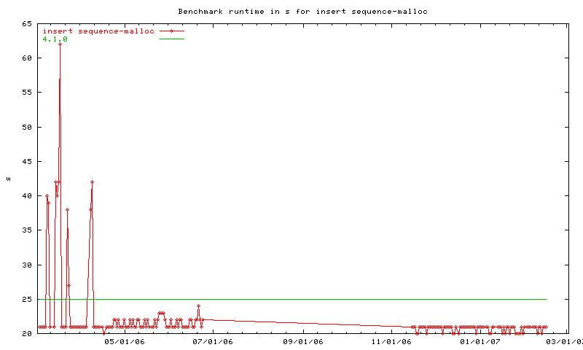
Task: Click the y-axis label '35'
Action: point(27,230)
